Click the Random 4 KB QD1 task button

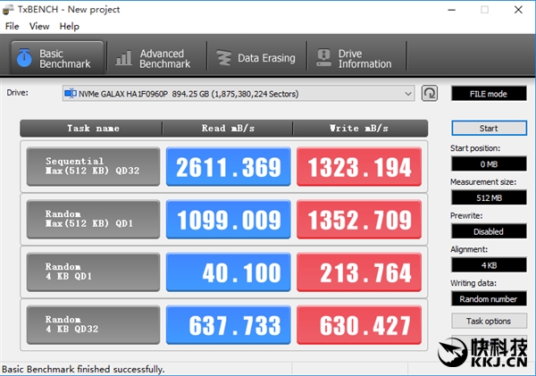pos(93,272)
